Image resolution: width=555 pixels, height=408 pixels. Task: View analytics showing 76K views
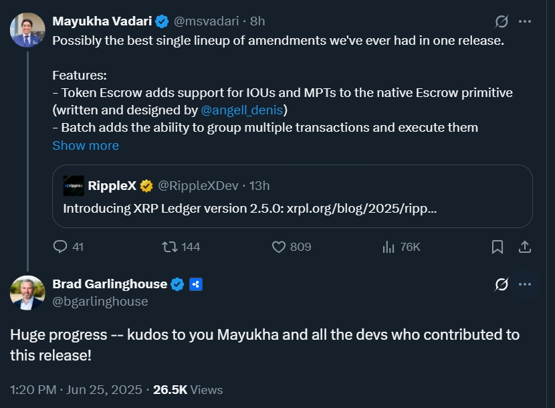388,247
